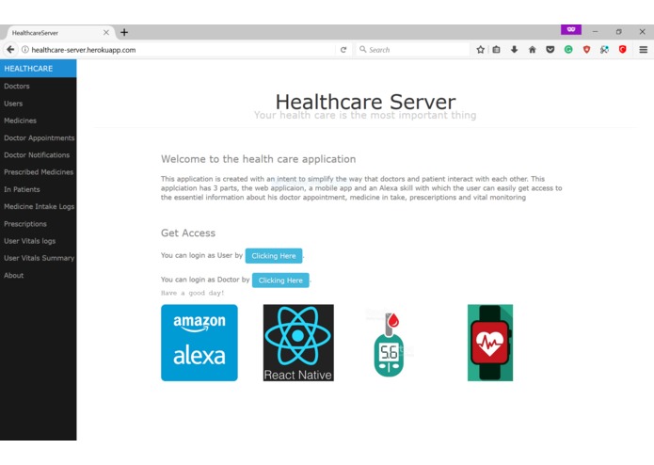Open Prescribed Medicines in the sidebar
The height and width of the screenshot is (465, 654).
click(x=38, y=172)
